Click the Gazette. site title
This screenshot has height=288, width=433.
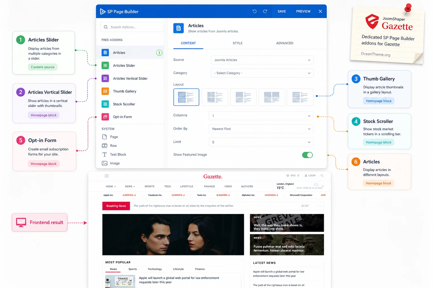tap(213, 177)
